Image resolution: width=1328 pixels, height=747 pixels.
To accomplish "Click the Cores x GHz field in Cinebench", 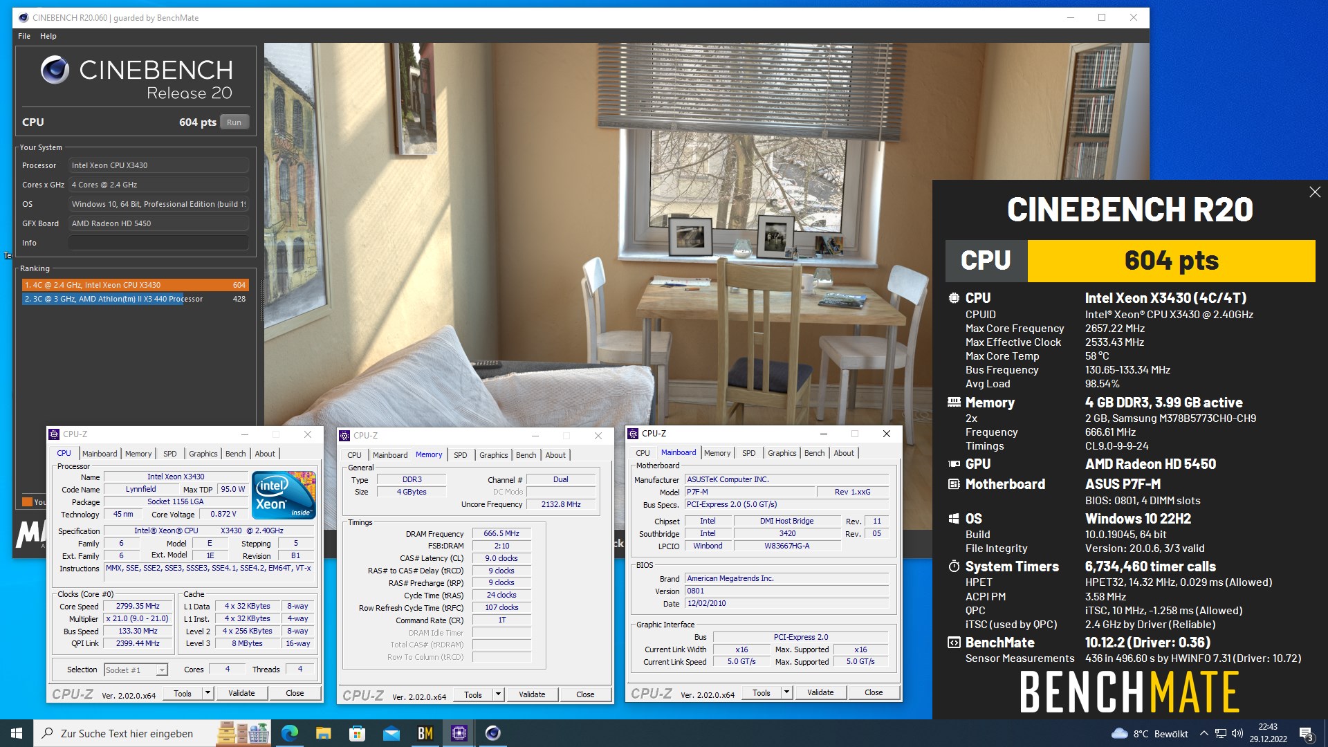I will point(158,185).
